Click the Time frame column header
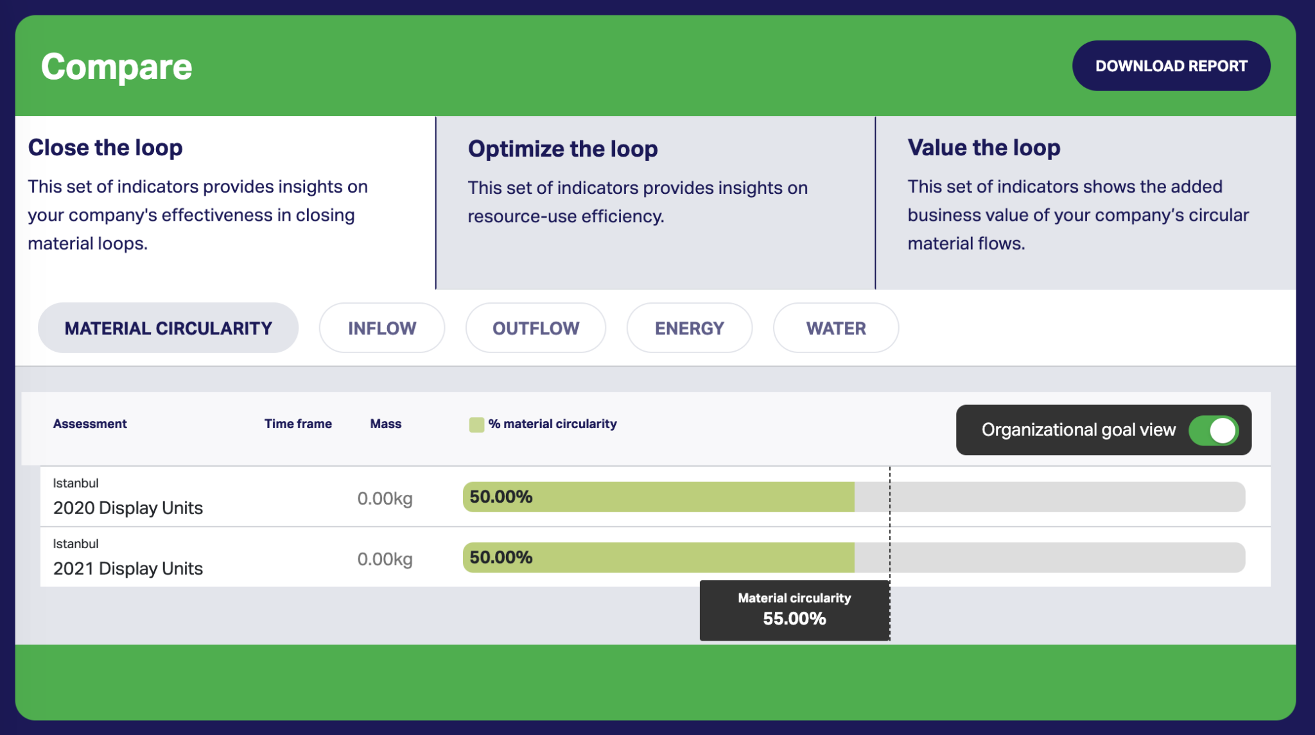1315x735 pixels. pos(297,424)
